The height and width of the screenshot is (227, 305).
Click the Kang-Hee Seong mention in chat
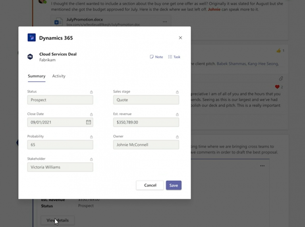tap(263, 64)
